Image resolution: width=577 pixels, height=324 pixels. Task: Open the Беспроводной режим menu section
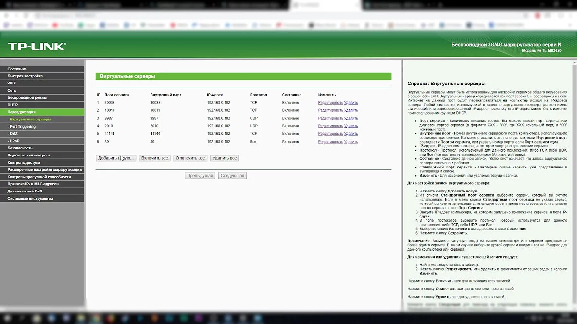27,98
